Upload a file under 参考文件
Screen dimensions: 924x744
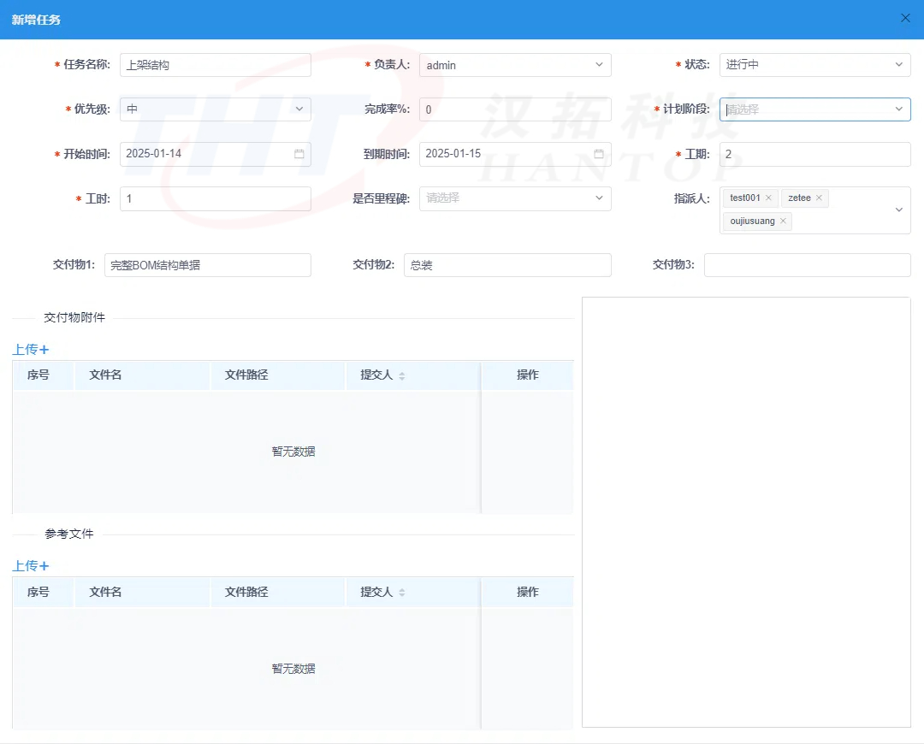pos(31,566)
